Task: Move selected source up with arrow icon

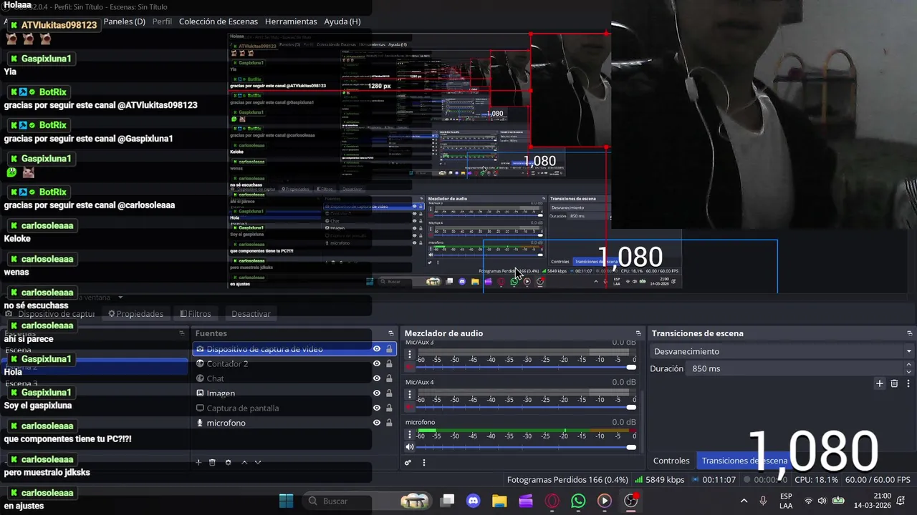Action: [x=244, y=462]
